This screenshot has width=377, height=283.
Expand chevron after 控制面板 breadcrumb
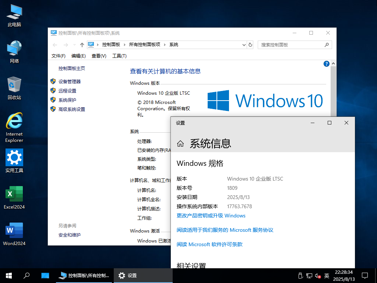[124, 45]
